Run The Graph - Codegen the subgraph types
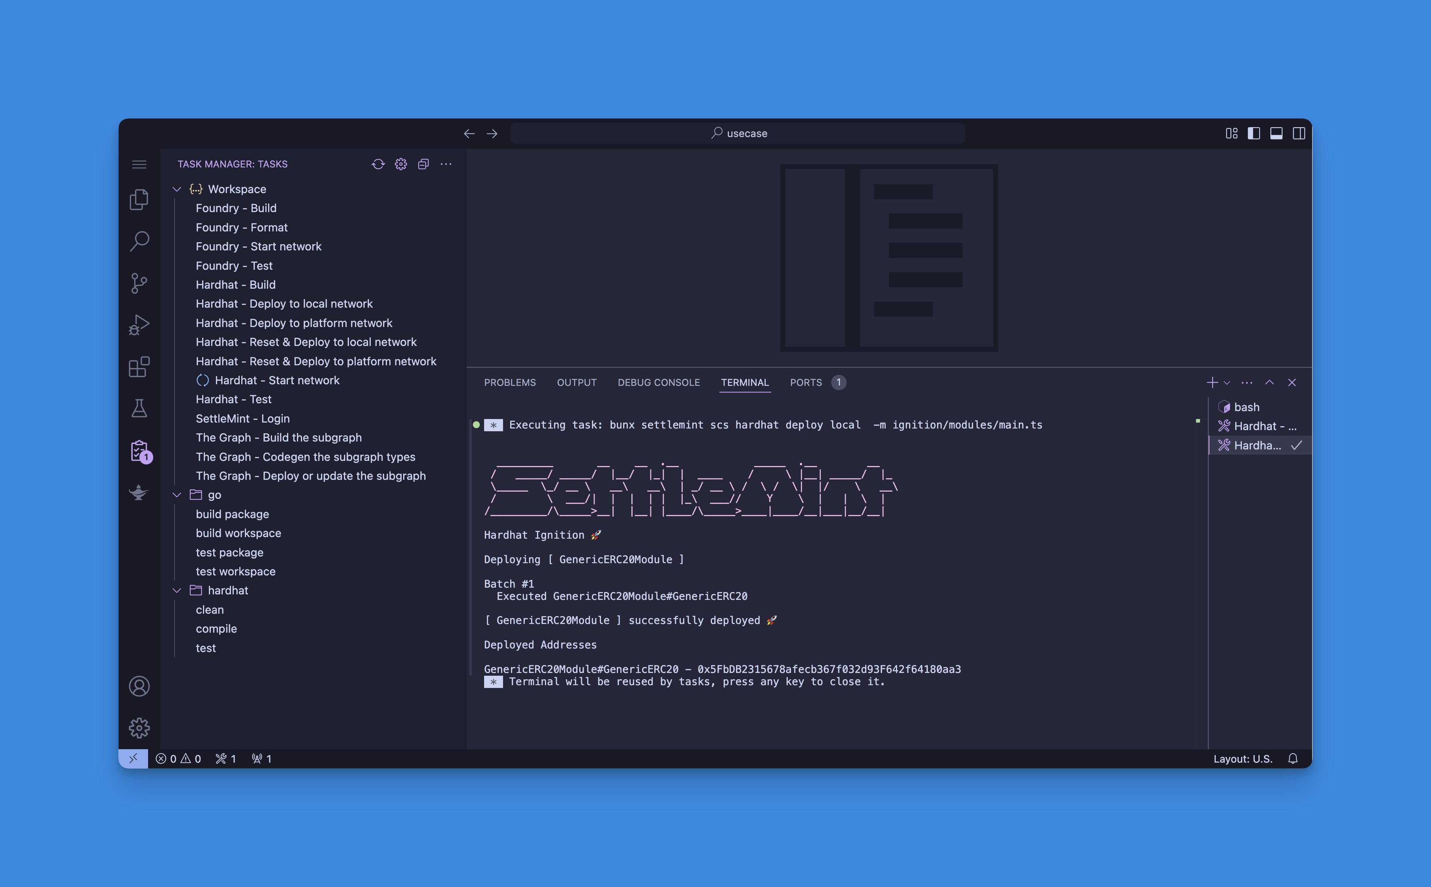The height and width of the screenshot is (887, 1431). tap(306, 457)
